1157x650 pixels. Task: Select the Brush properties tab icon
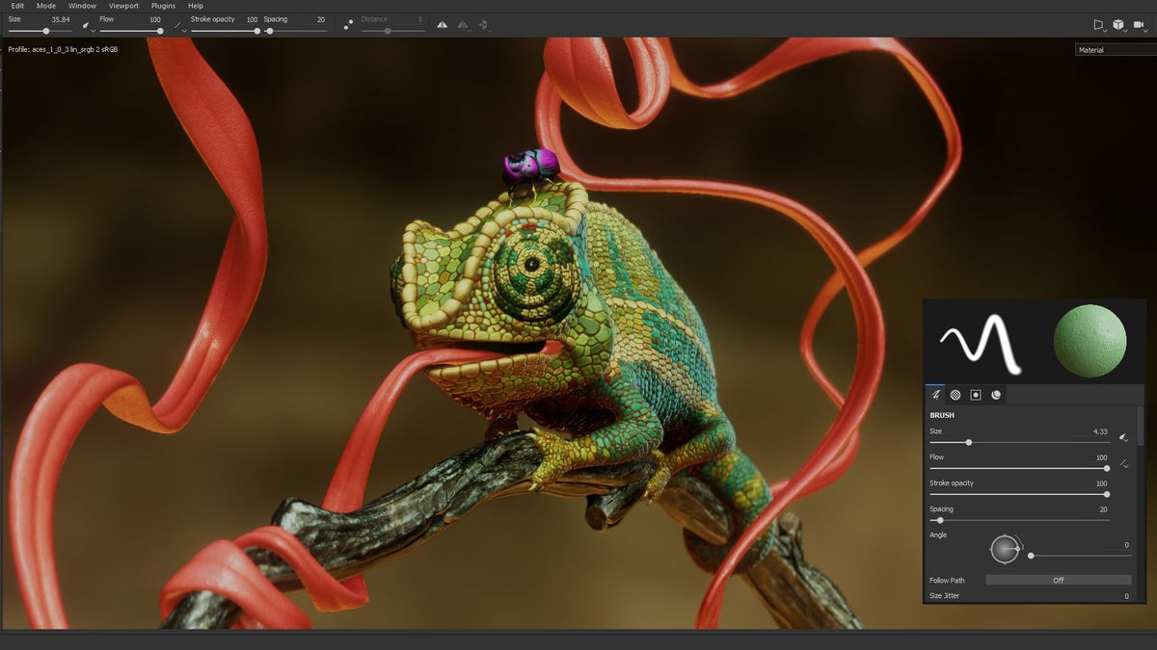pos(935,395)
